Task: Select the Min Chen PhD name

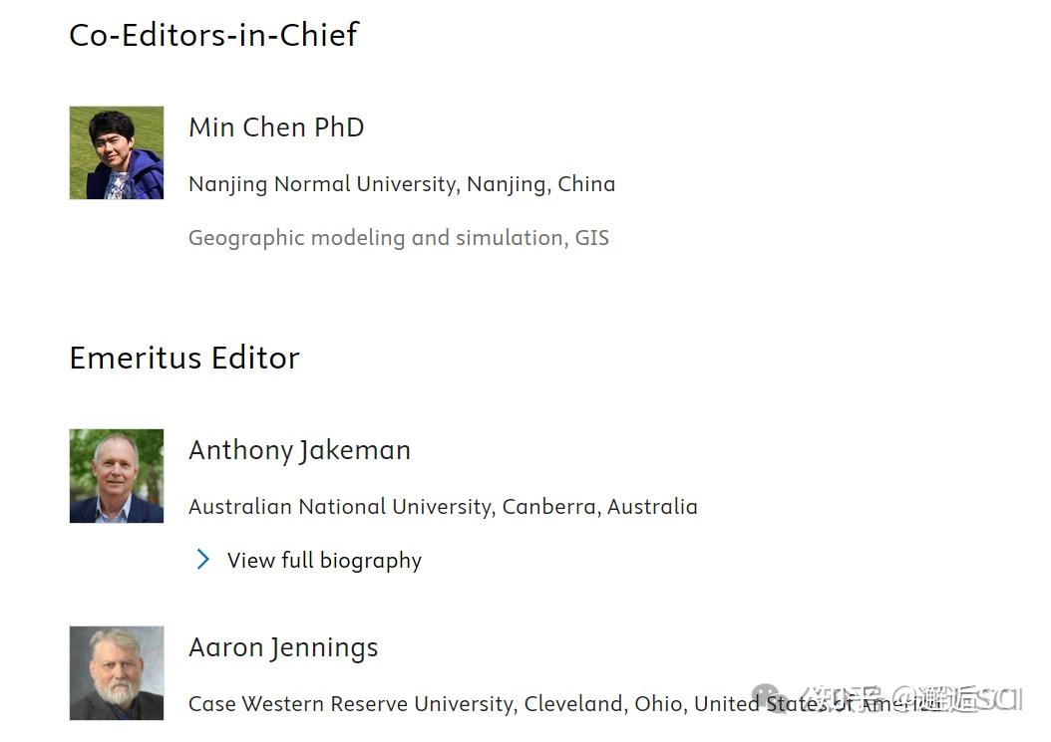Action: tap(276, 127)
